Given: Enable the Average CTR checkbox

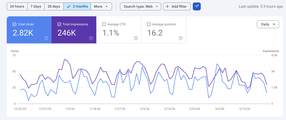Looking at the screenshot, I should tap(104, 24).
